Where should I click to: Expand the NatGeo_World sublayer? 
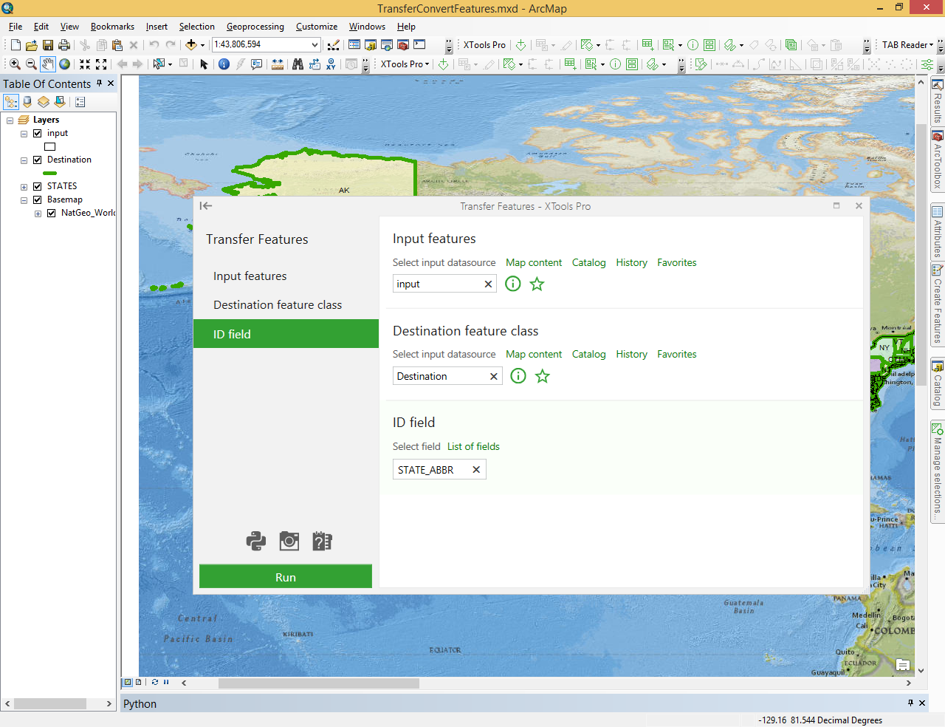(x=38, y=214)
